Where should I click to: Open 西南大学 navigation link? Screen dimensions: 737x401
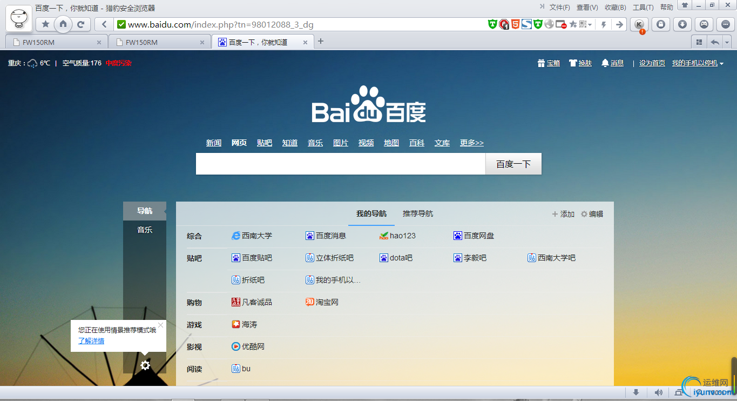tap(252, 236)
